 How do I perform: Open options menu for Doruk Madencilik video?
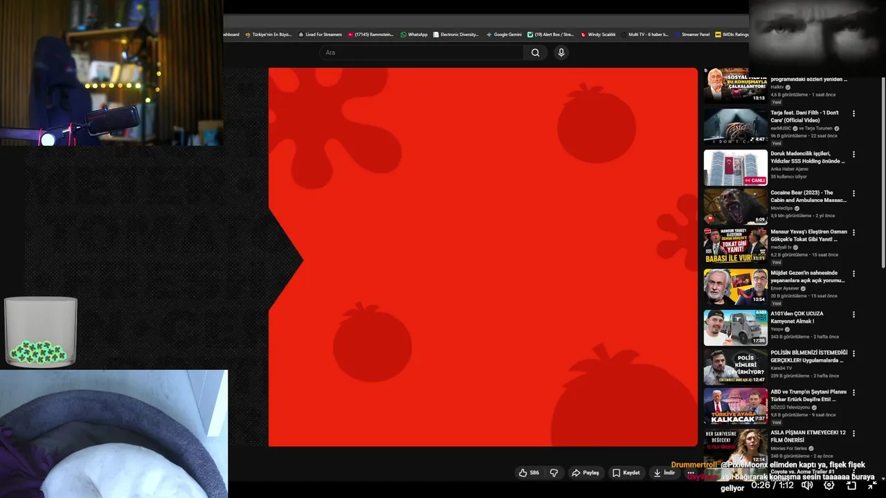[x=853, y=154]
